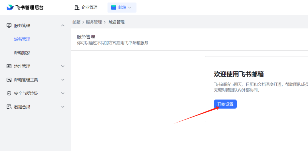The height and width of the screenshot is (151, 308).
Task: Click 服务管理 in the breadcrumb trail
Action: pyautogui.click(x=94, y=22)
